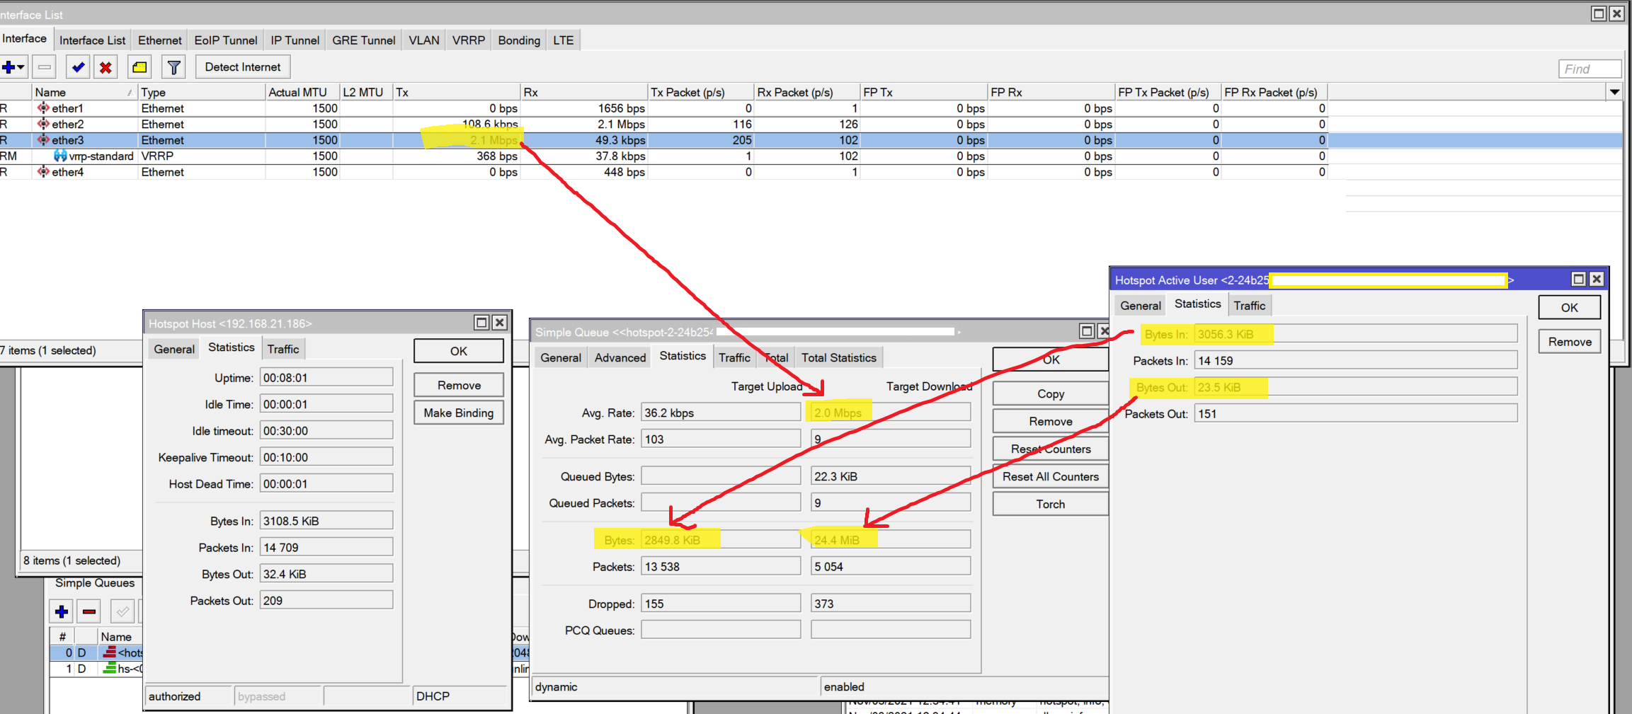Open the Bonding tab
Viewport: 1632px width, 714px height.
coord(519,40)
